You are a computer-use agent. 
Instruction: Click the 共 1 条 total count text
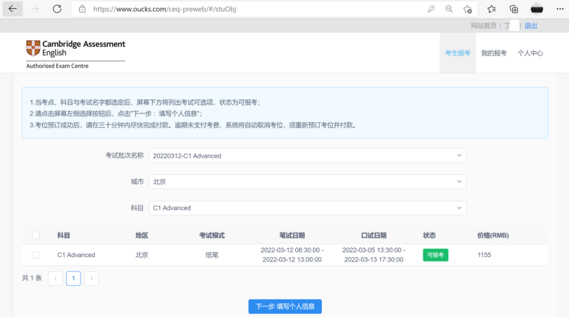32,278
